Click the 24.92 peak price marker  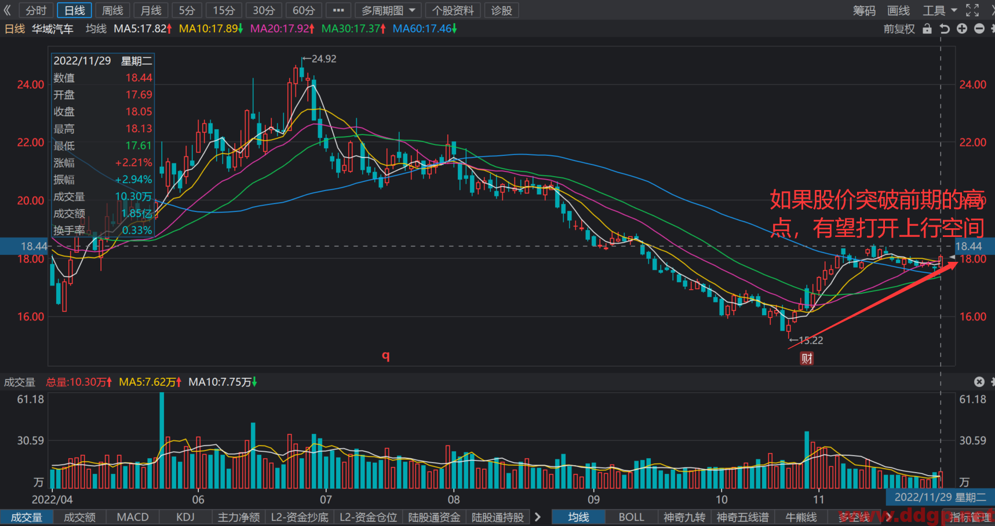click(x=319, y=59)
